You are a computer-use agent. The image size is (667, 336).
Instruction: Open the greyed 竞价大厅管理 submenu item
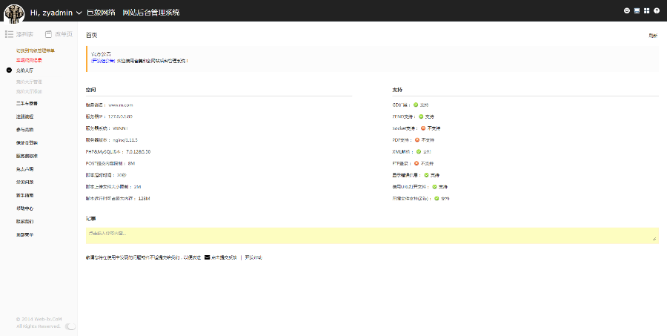pos(29,82)
